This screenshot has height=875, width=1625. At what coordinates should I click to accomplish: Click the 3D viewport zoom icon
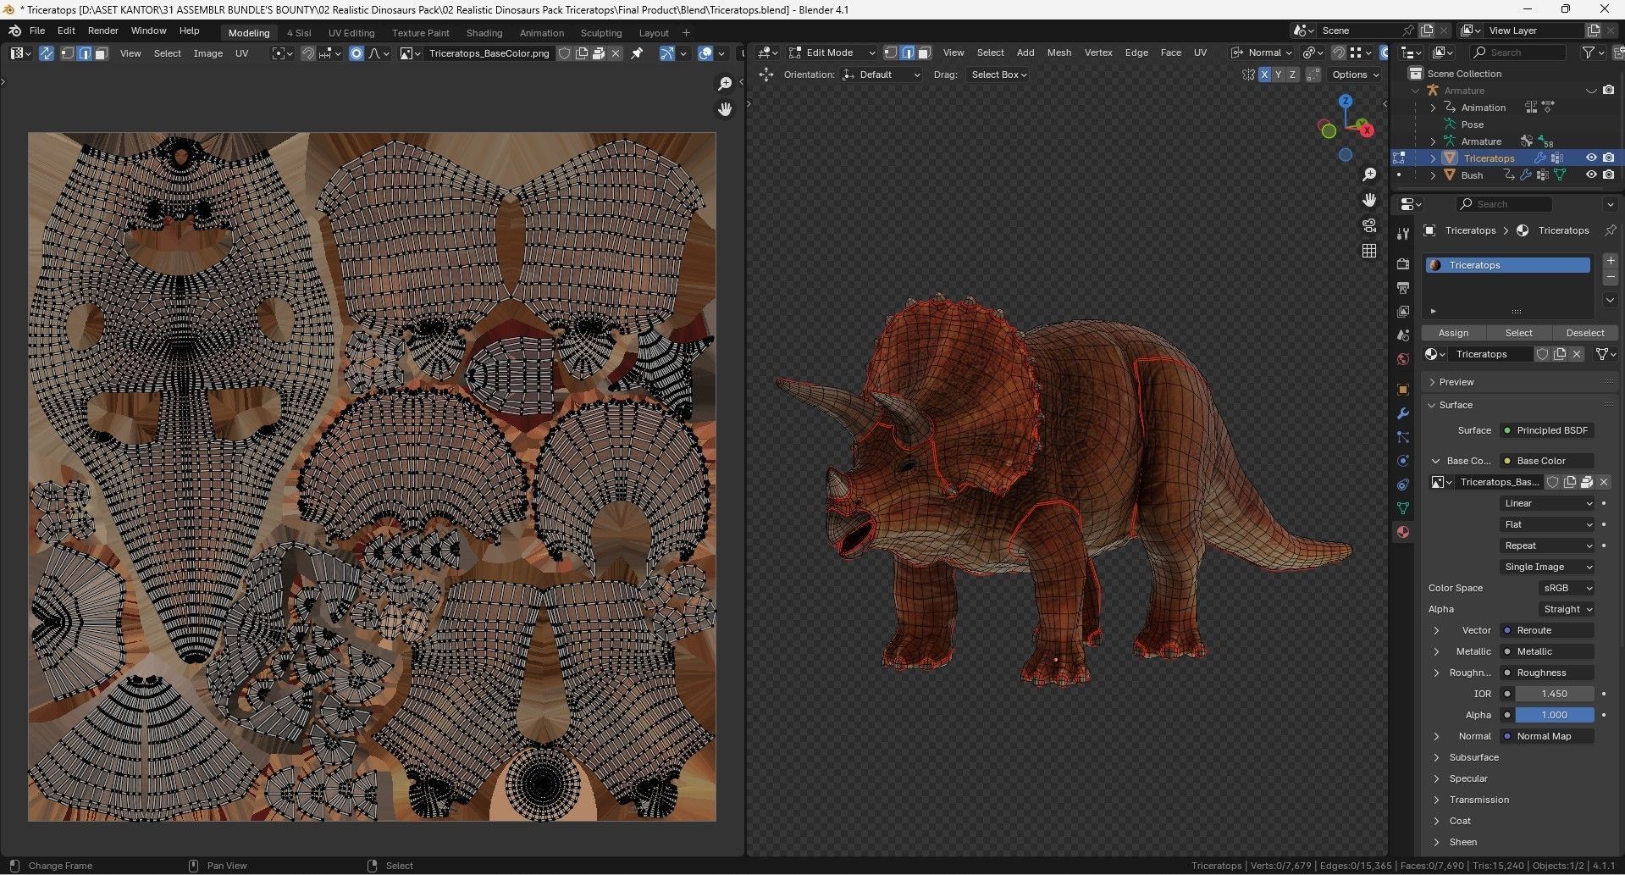click(x=1369, y=174)
